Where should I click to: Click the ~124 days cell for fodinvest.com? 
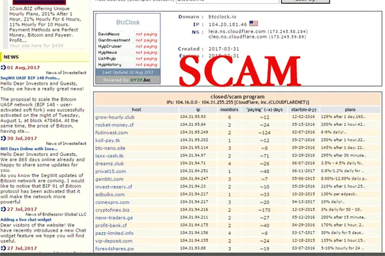pyautogui.click(x=264, y=133)
